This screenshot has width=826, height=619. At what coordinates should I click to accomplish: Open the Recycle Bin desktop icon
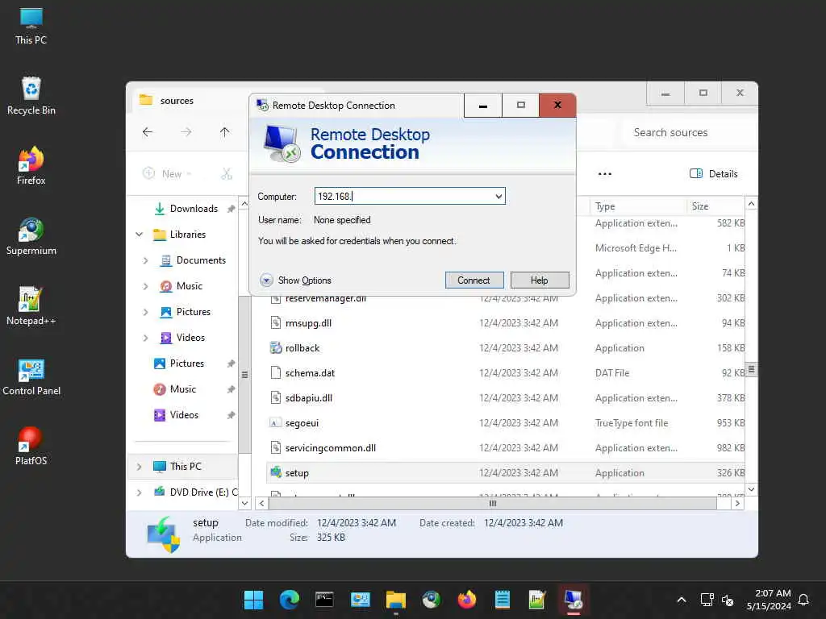(x=31, y=96)
